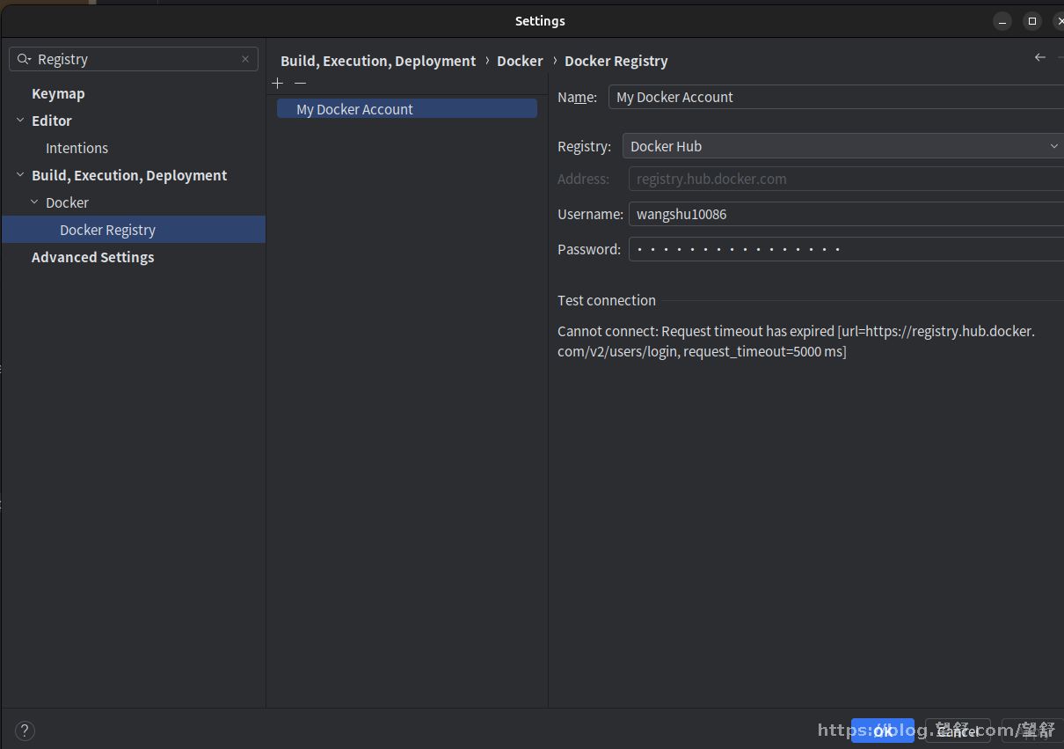Select Intentions under Editor
Image resolution: width=1064 pixels, height=749 pixels.
click(x=77, y=148)
